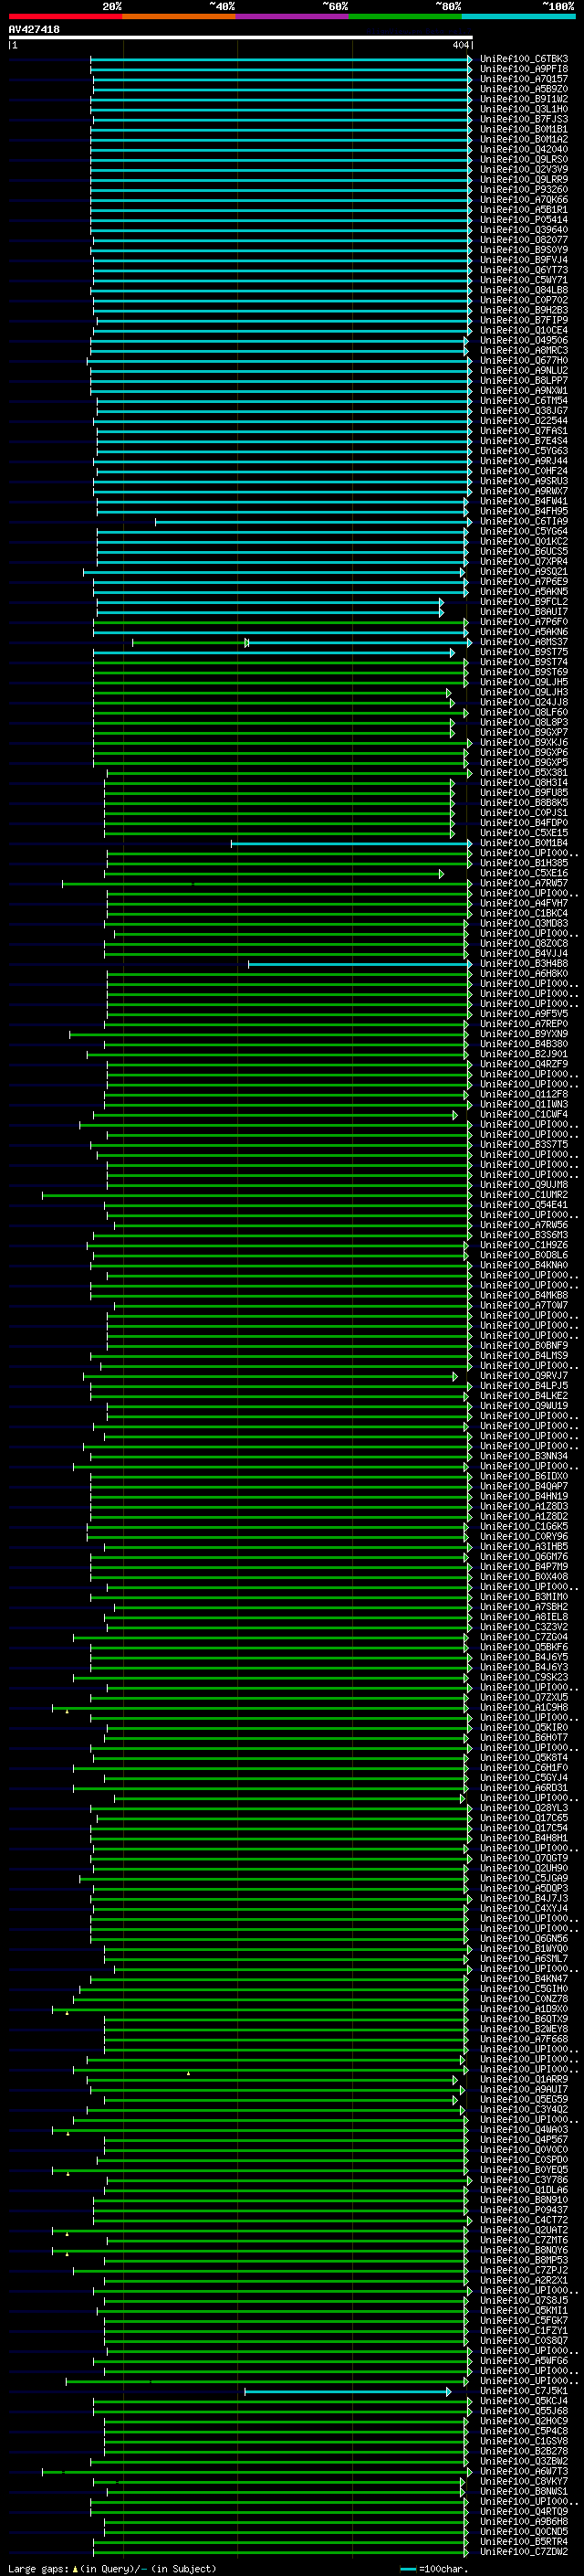Pick hit UniRef100_B5X381
Image resolution: width=584 pixels, height=2576 pixels.
pyautogui.click(x=524, y=772)
